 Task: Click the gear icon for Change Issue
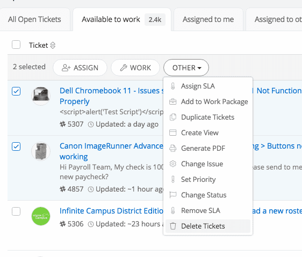pyautogui.click(x=173, y=164)
